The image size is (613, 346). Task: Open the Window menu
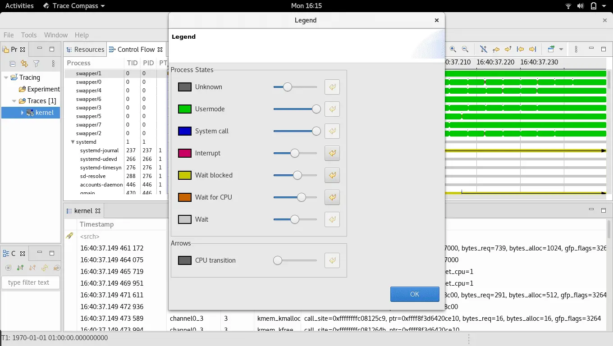click(56, 35)
